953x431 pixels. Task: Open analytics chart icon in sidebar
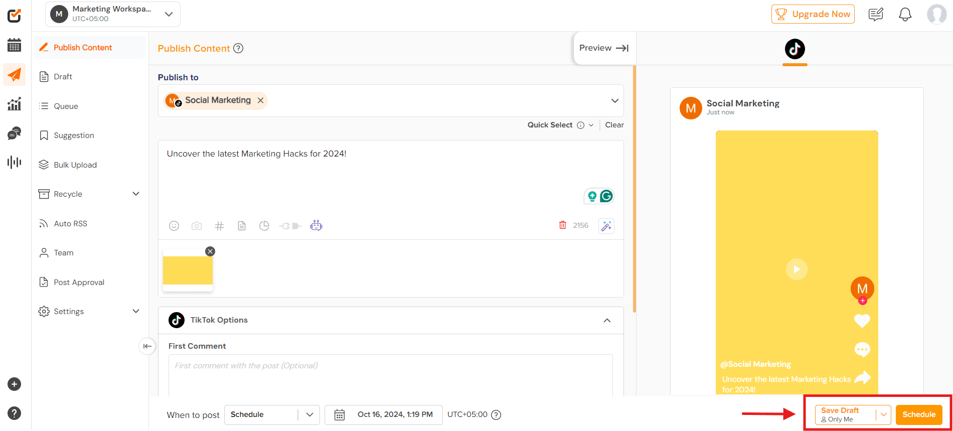(15, 104)
